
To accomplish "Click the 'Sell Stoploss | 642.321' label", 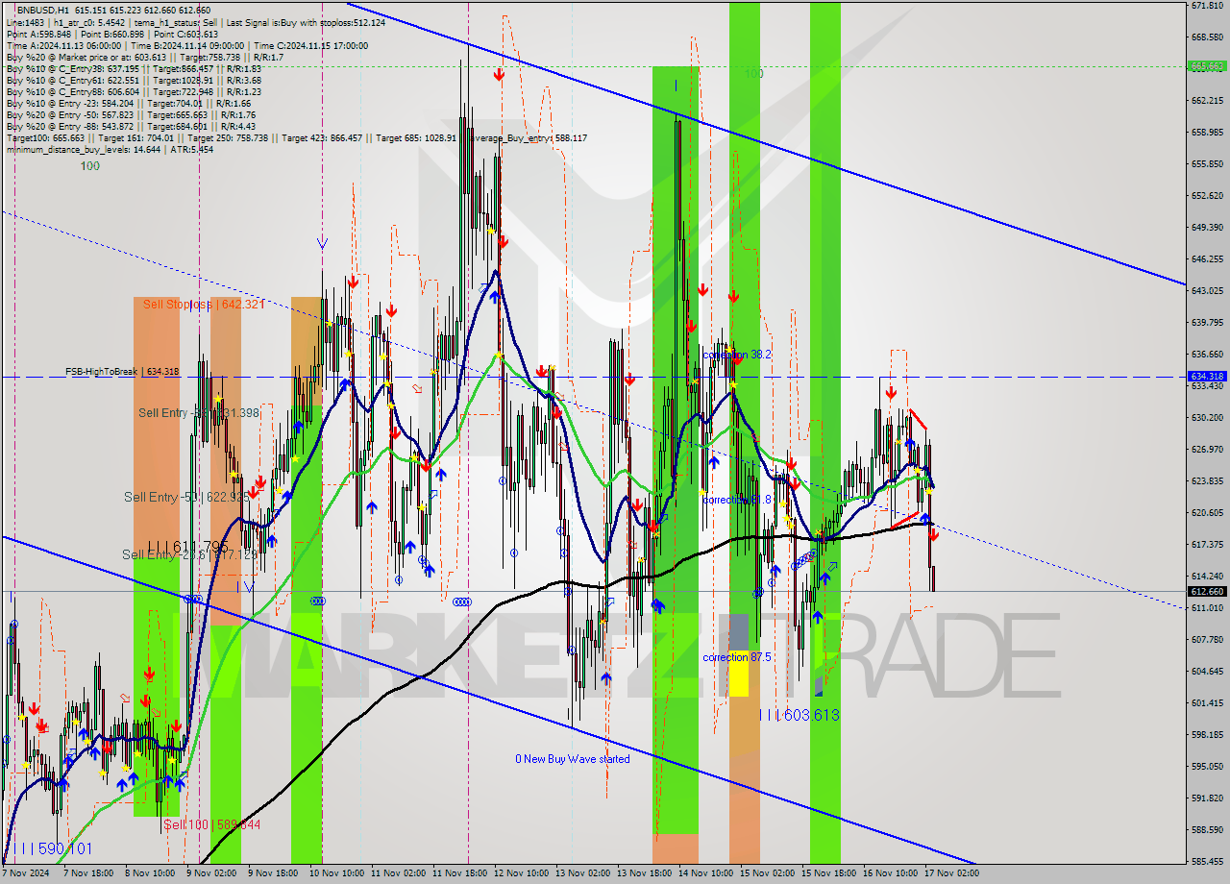I will [203, 305].
